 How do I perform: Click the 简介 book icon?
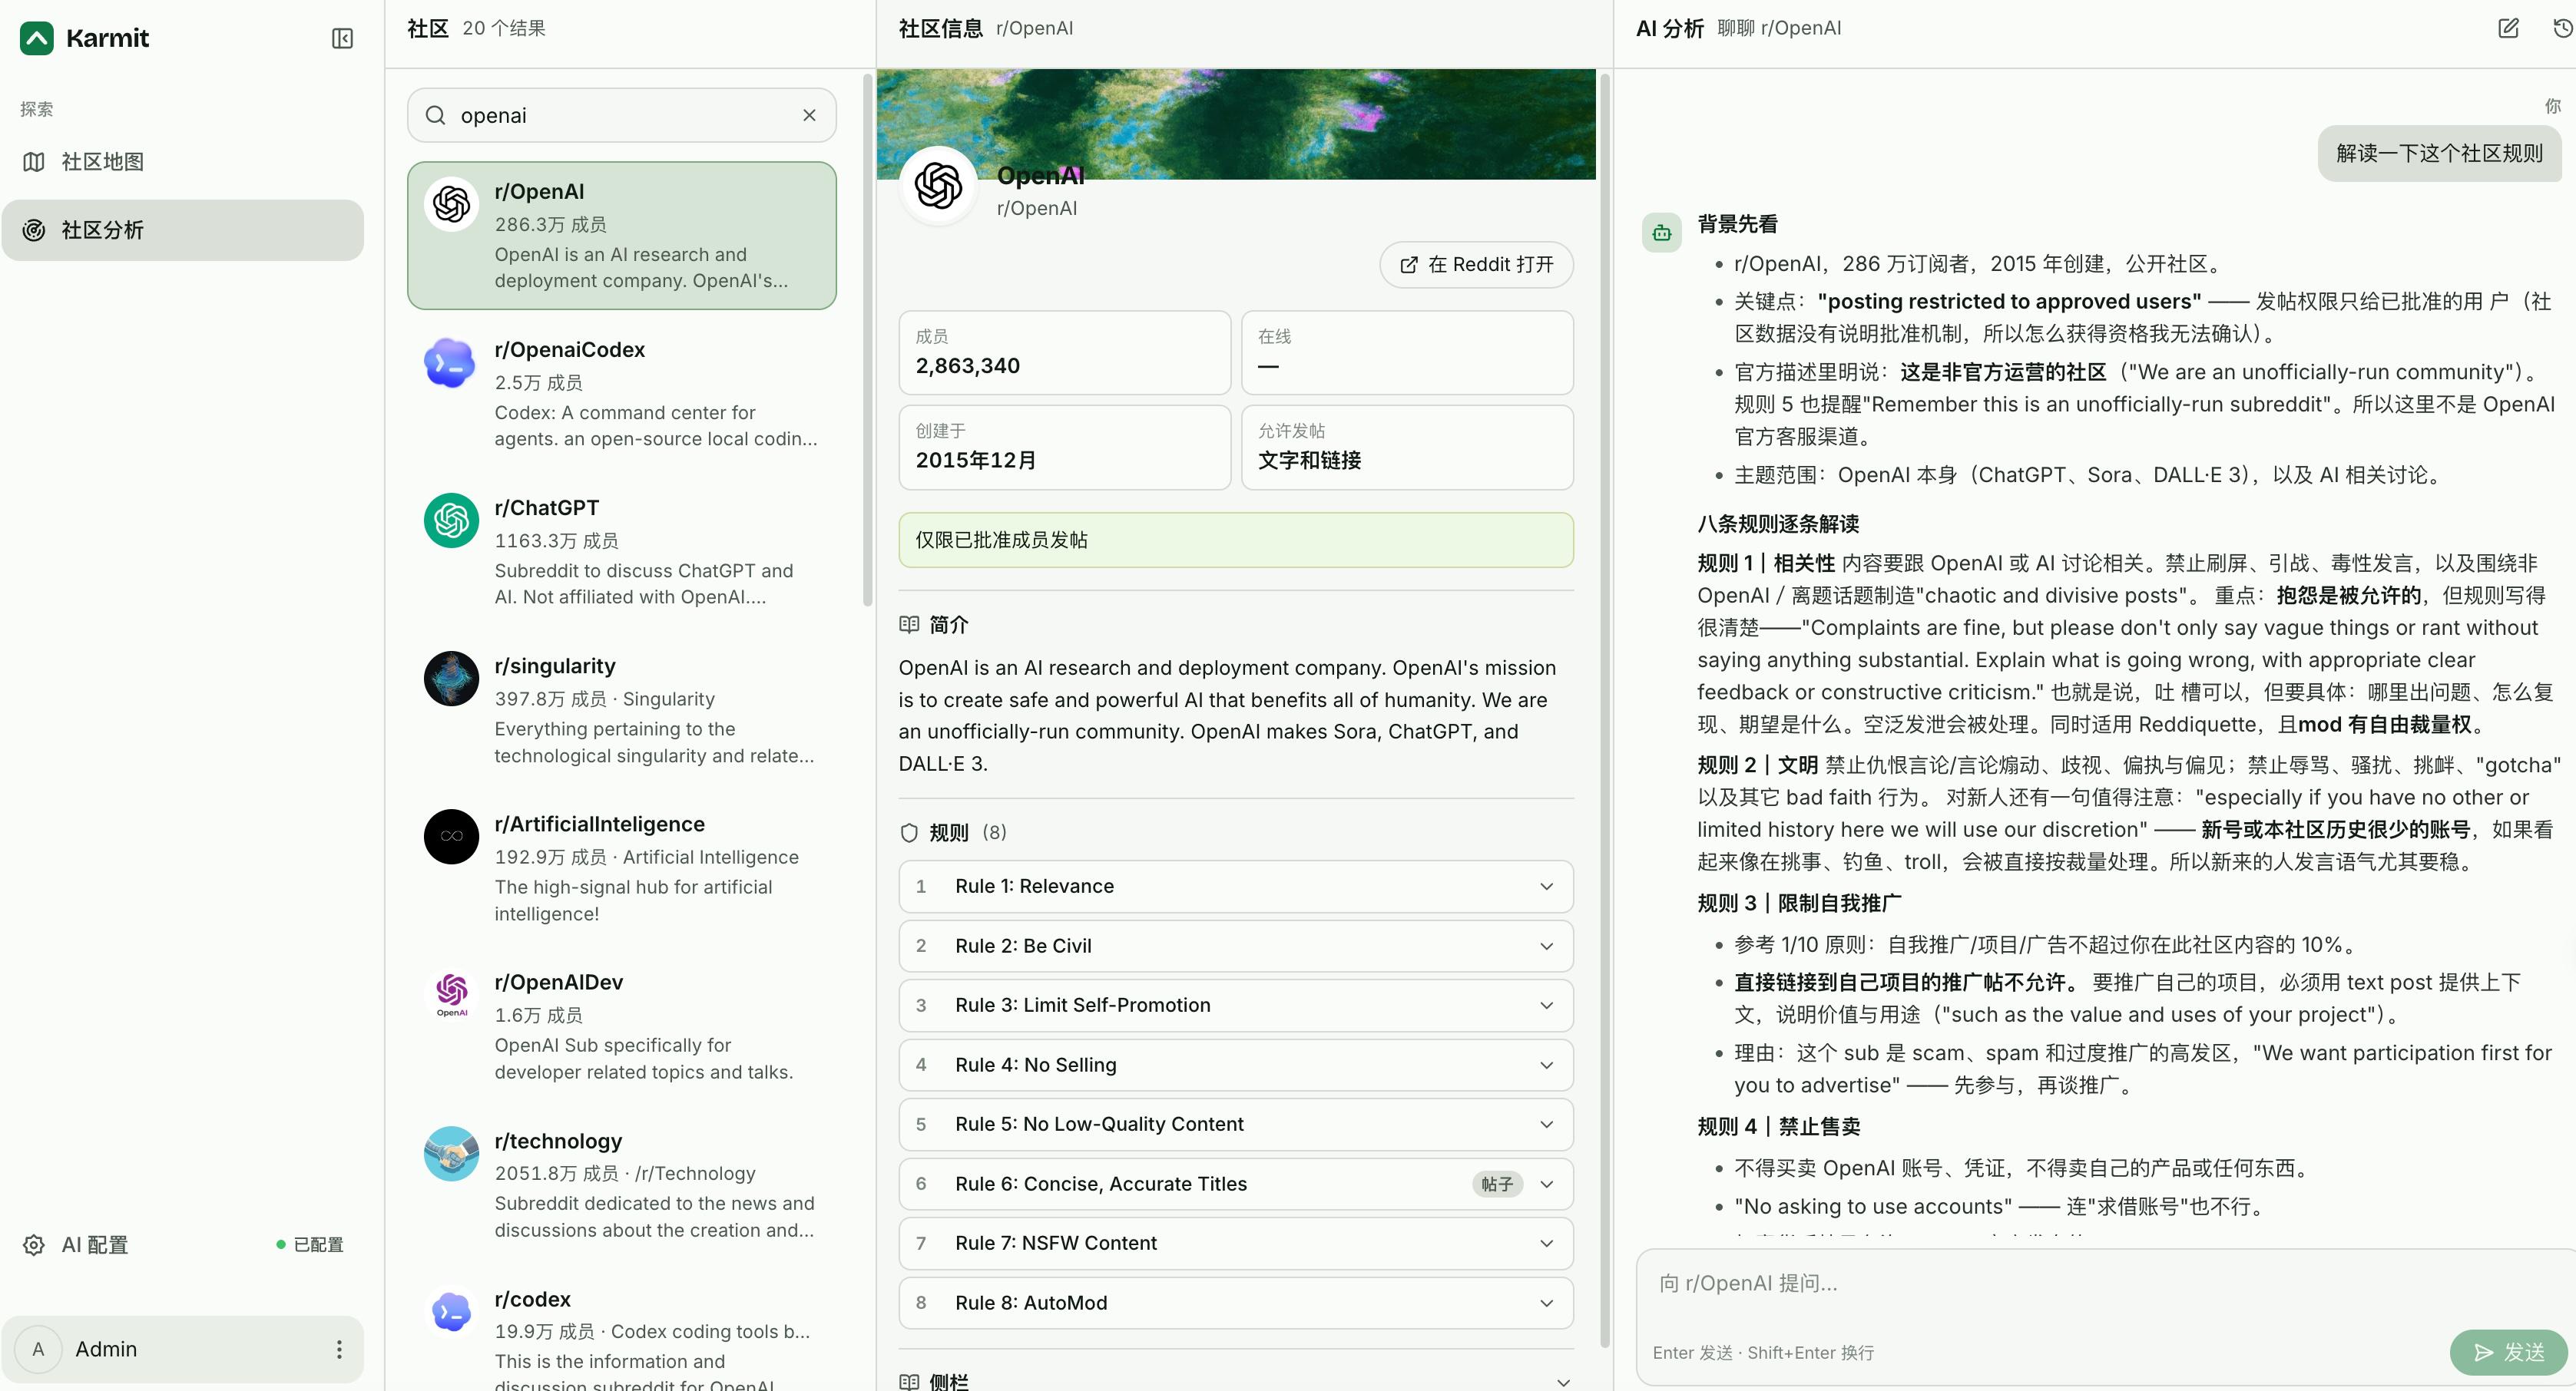point(909,625)
